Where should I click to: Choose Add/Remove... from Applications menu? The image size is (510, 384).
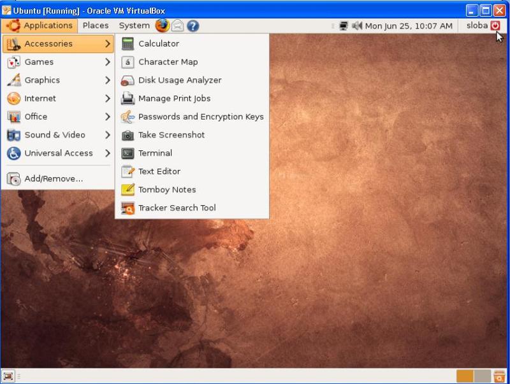(58, 179)
